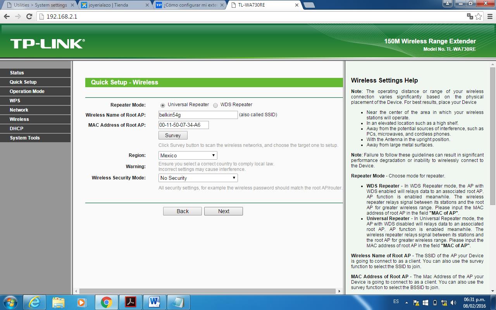The image size is (496, 310).
Task: Go back using browser back arrow
Action: 7,16
